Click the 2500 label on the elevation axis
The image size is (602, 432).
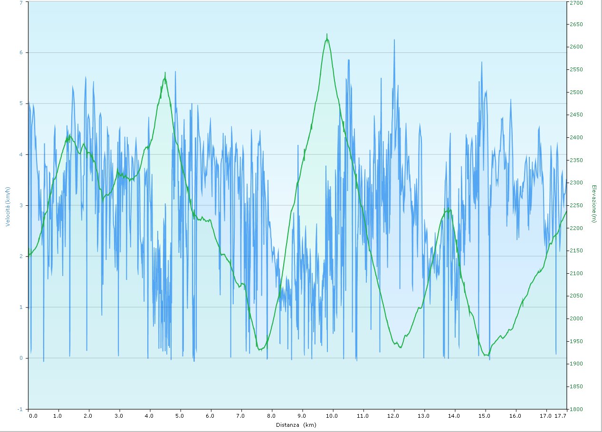576,93
